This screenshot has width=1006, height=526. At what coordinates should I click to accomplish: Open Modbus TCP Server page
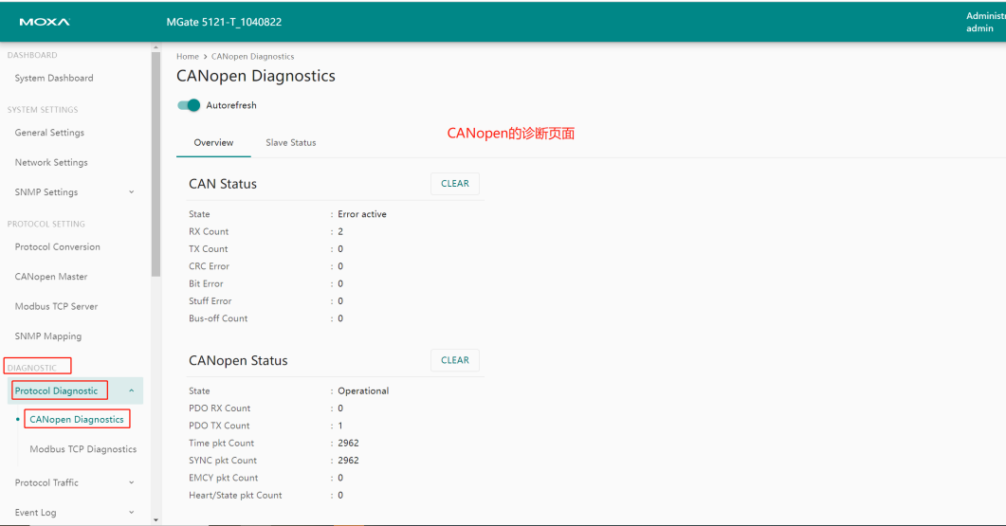point(57,306)
